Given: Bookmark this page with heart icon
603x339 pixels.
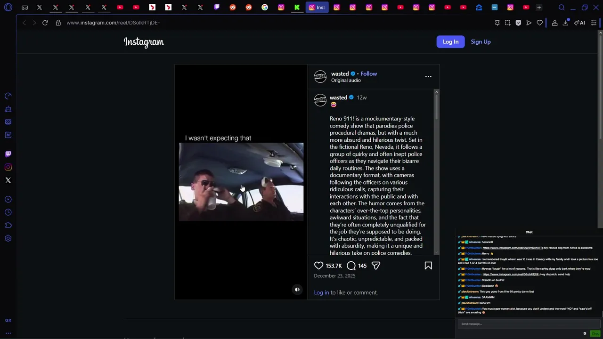Looking at the screenshot, I should (540, 23).
